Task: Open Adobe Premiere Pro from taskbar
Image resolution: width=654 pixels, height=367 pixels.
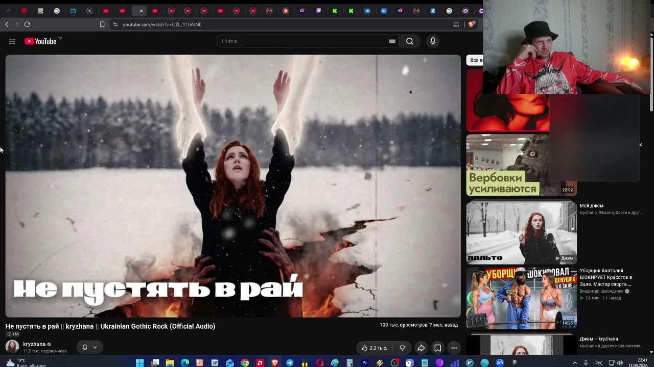Action: (x=365, y=363)
